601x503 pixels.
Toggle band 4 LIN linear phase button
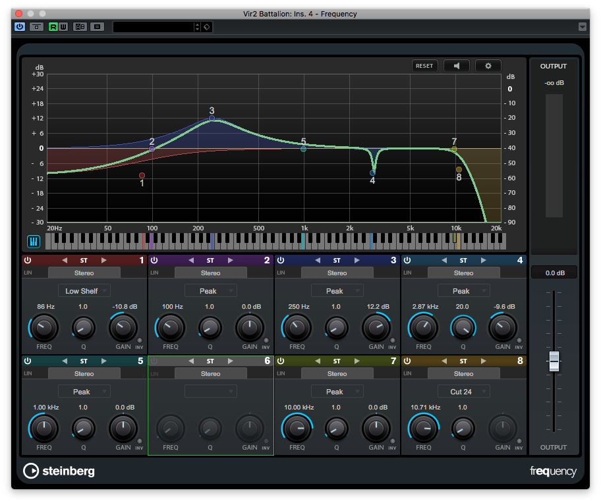click(x=407, y=273)
